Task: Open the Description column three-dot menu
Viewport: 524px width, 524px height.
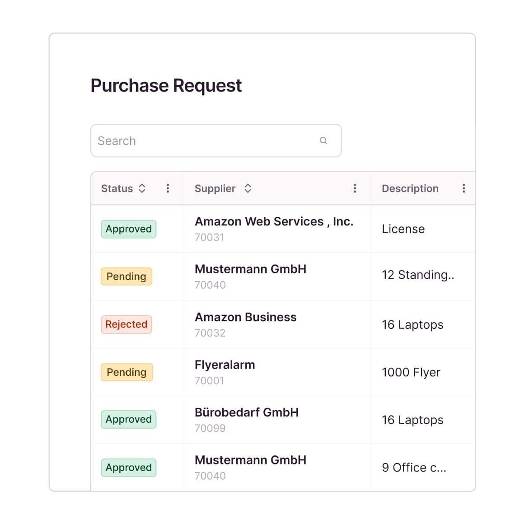Action: 463,188
